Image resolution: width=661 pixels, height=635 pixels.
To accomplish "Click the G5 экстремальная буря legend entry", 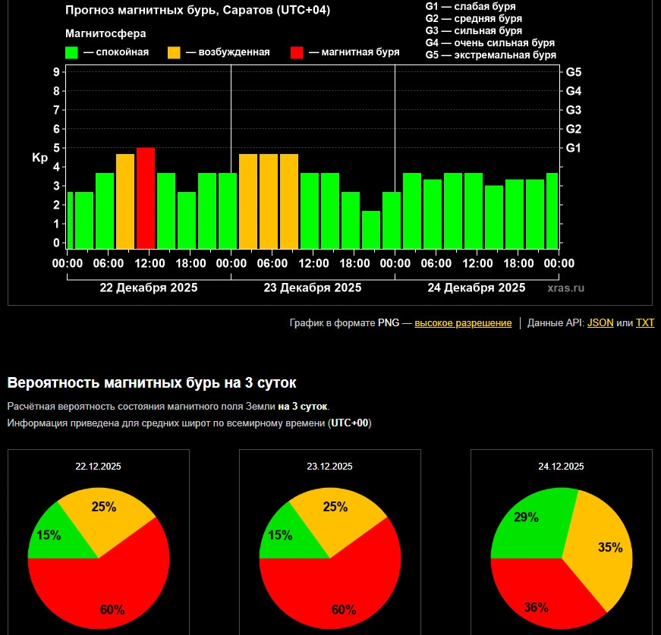I will [x=490, y=55].
